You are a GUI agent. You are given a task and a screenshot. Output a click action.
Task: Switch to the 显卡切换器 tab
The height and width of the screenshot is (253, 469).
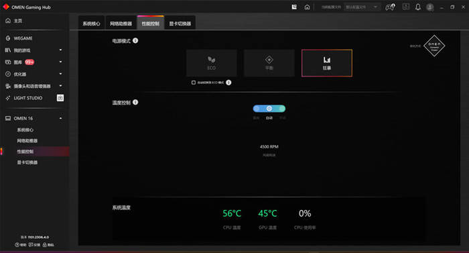(180, 23)
